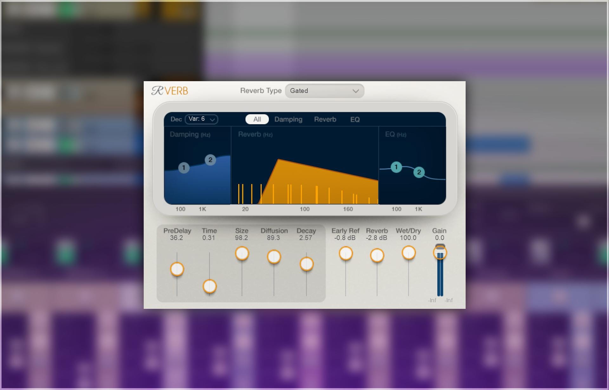
Task: Click the Size value 98.2
Action: coord(241,238)
